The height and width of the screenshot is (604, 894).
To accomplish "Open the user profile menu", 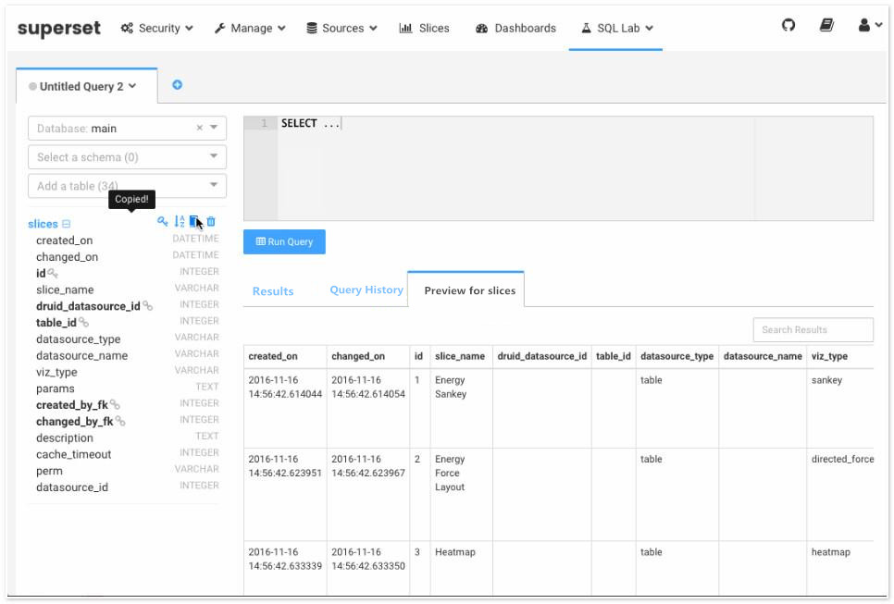I will (x=870, y=25).
